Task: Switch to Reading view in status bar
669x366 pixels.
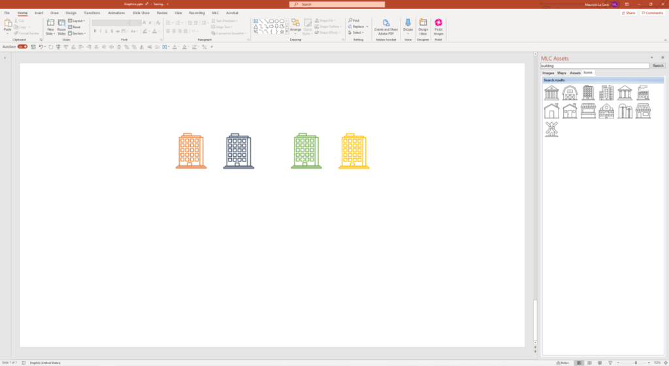Action: point(600,363)
